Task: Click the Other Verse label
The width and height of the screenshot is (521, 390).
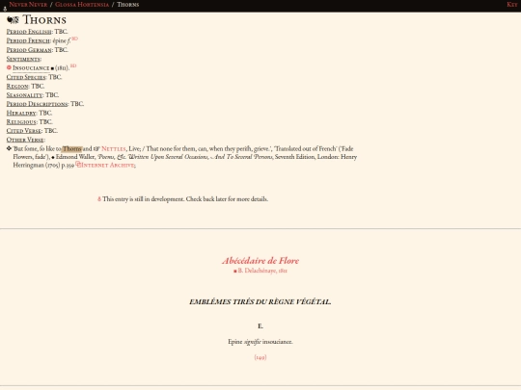Action: [25, 140]
